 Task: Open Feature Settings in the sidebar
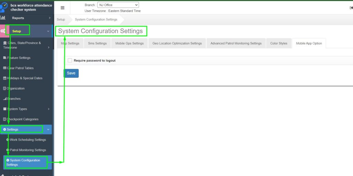19,58
